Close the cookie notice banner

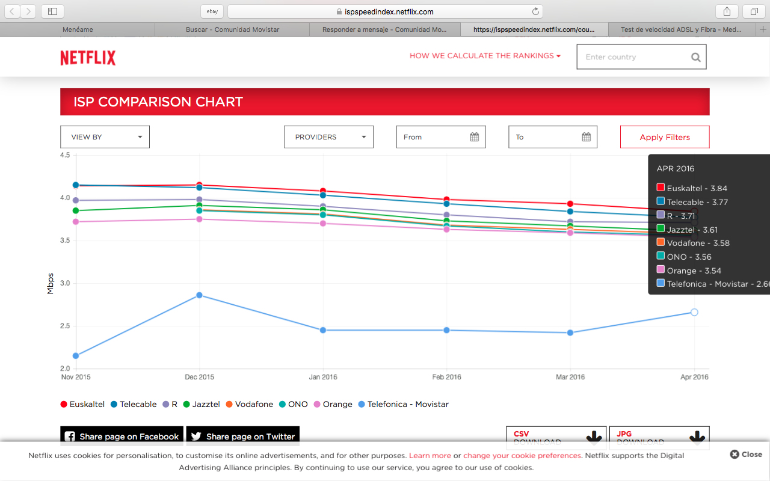pos(746,455)
